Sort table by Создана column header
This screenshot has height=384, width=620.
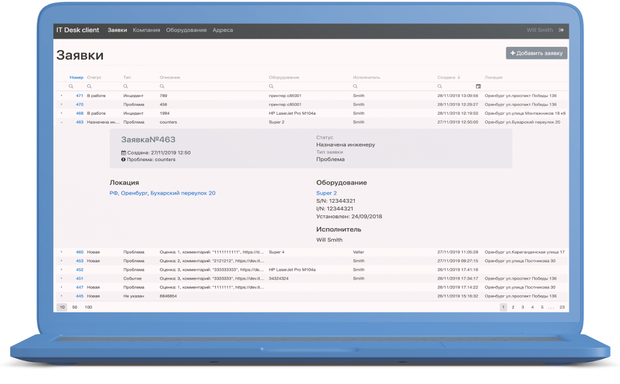click(x=446, y=77)
